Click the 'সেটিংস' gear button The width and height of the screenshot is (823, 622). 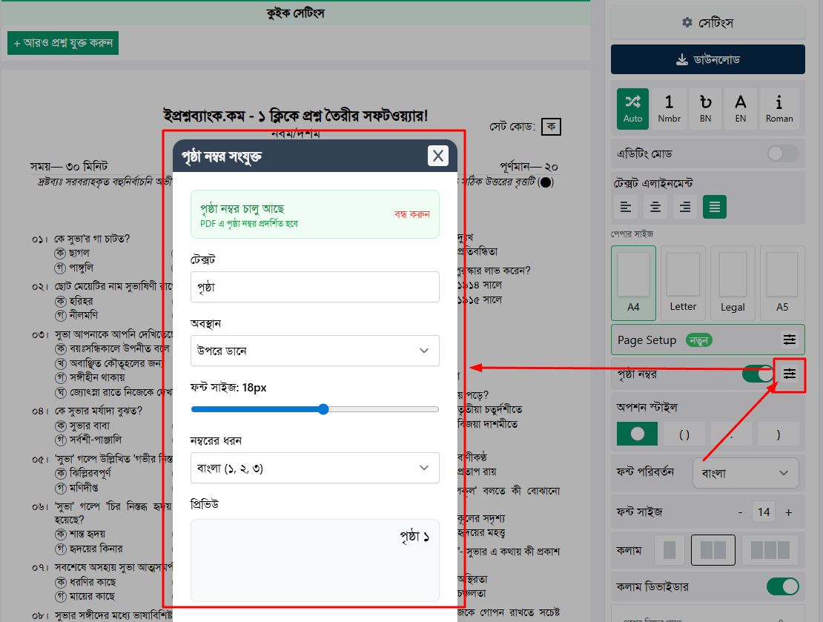[x=707, y=22]
